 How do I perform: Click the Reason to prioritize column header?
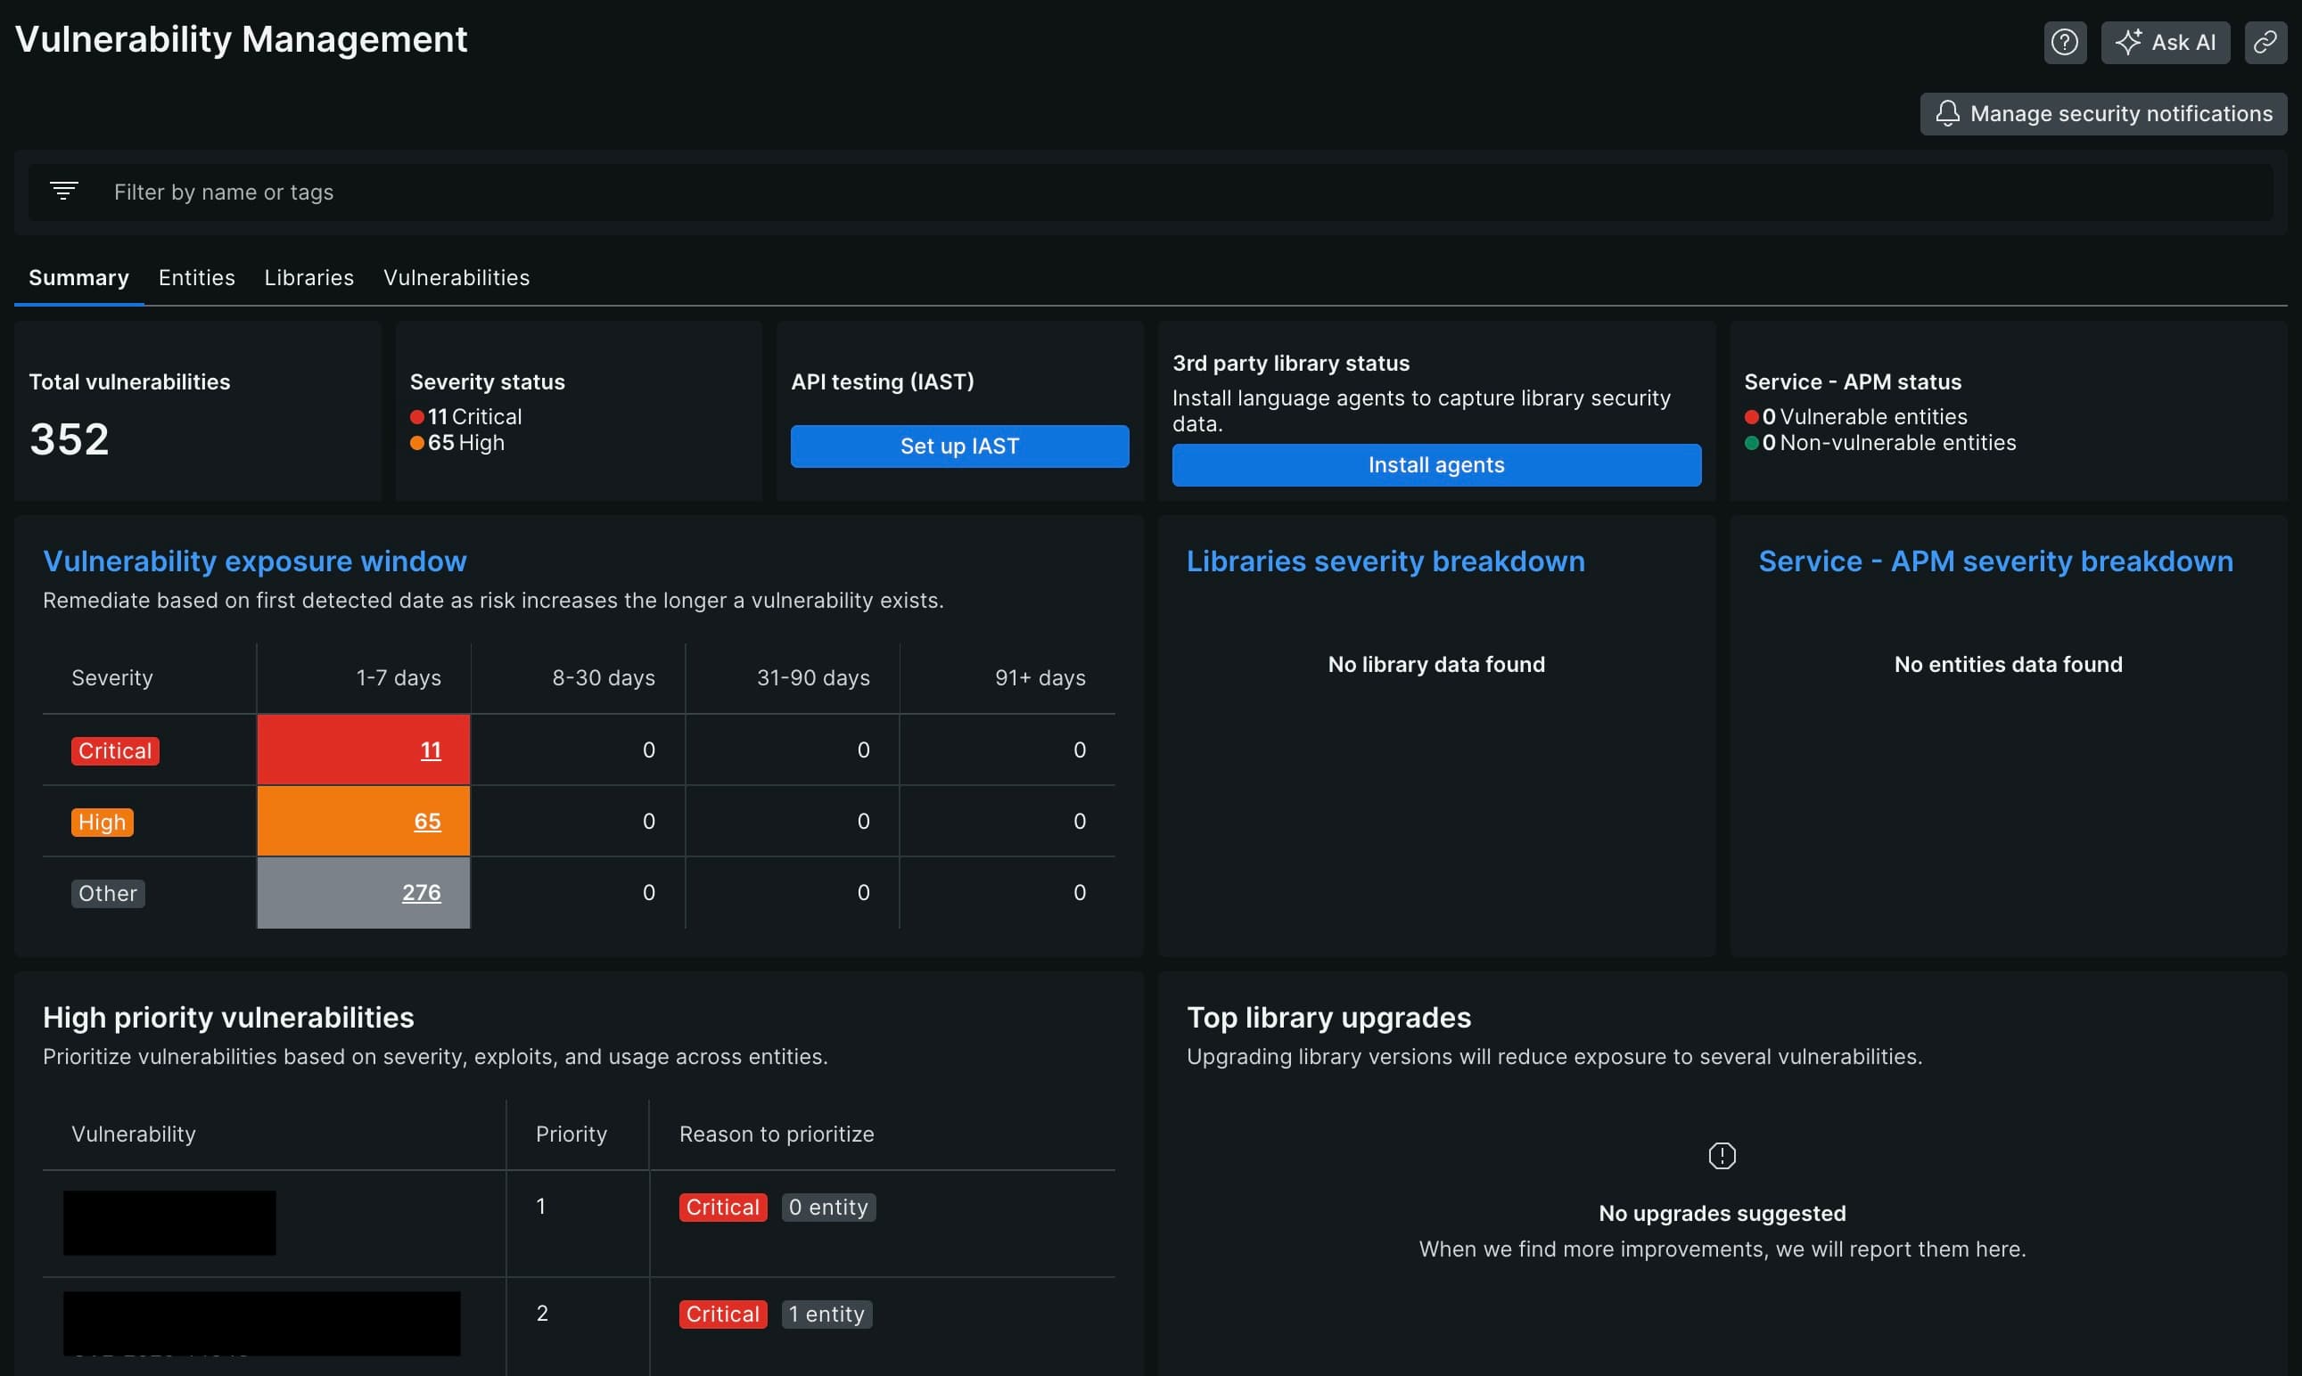[777, 1133]
